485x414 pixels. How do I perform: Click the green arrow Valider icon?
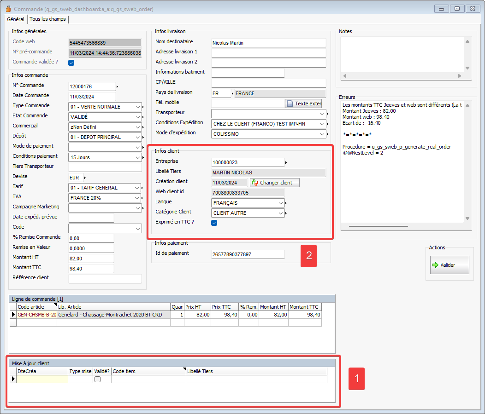435,265
